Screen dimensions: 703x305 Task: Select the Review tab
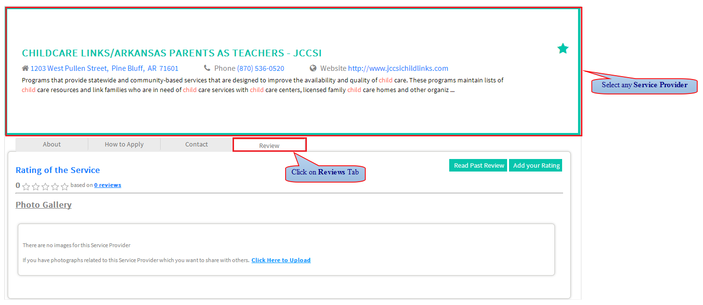click(269, 145)
